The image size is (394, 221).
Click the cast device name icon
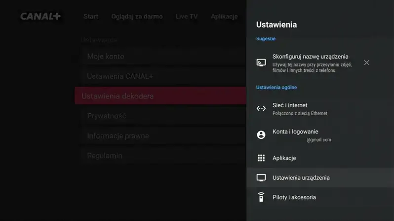pyautogui.click(x=261, y=63)
